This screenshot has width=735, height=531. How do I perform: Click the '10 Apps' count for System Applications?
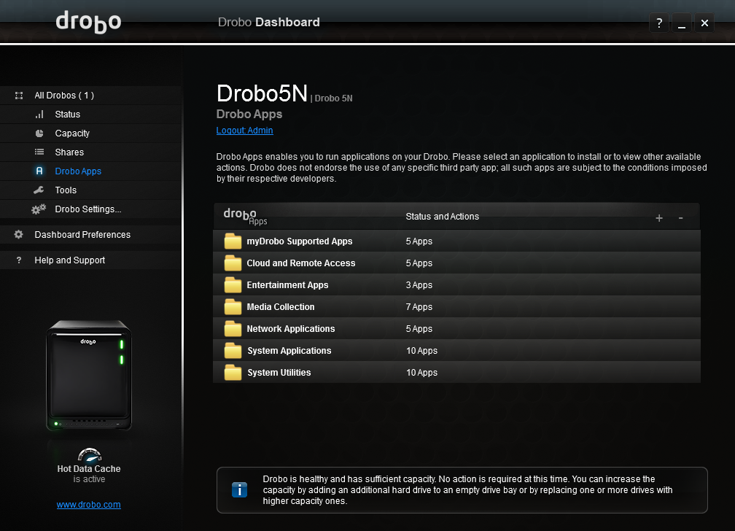(422, 350)
